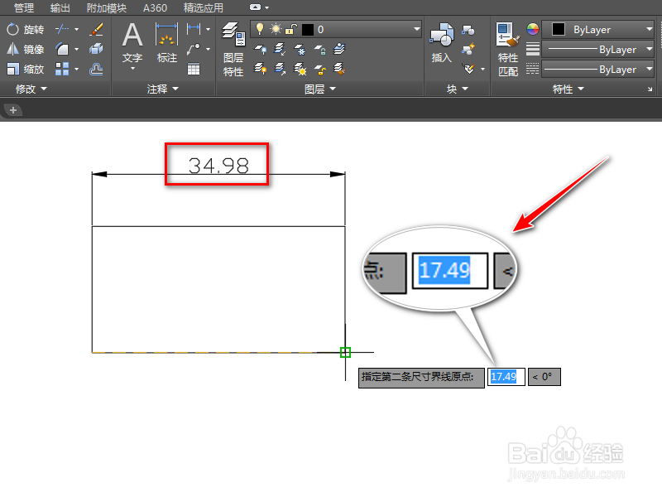Click the Offset tool icon
Image resolution: width=662 pixels, height=497 pixels.
coord(96,69)
